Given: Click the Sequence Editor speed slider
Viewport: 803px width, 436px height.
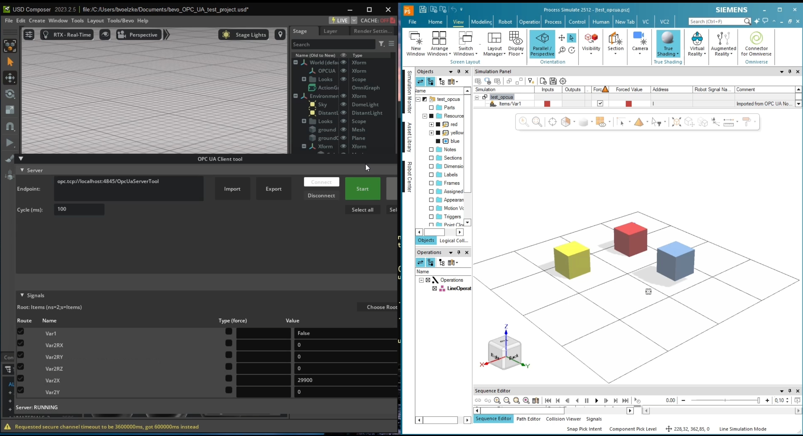Looking at the screenshot, I should (x=725, y=400).
